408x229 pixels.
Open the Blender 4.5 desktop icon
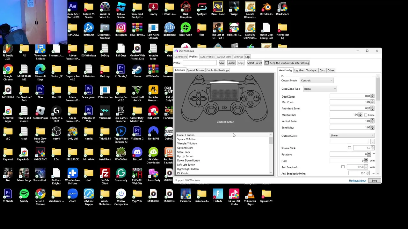tap(266, 9)
